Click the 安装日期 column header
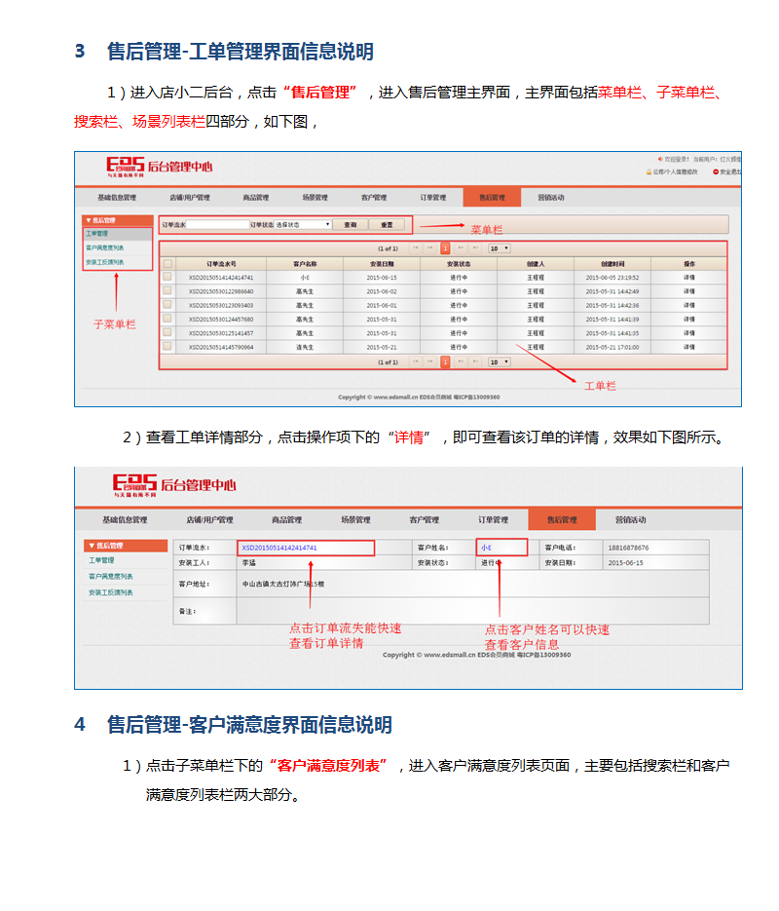The height and width of the screenshot is (911, 779). coord(382,264)
